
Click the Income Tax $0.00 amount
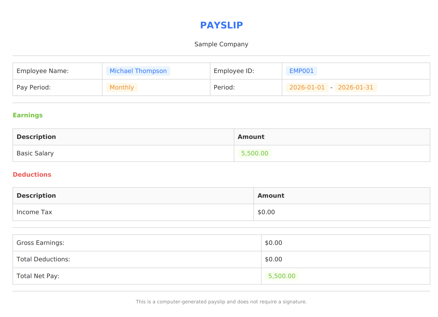coord(266,212)
